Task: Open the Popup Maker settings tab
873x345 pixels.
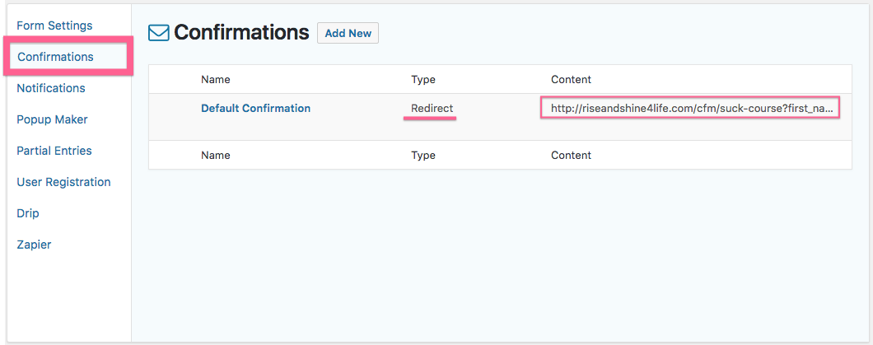Action: (52, 119)
